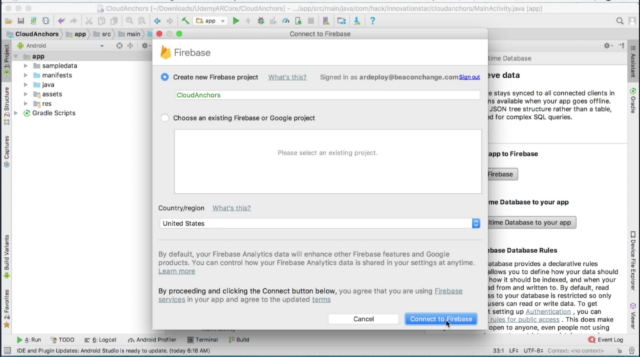Expand the java folder

pos(26,84)
